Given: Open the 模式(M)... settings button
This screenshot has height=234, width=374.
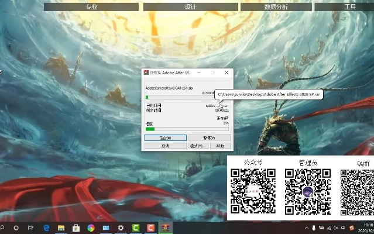Looking at the screenshot, I should (198, 146).
